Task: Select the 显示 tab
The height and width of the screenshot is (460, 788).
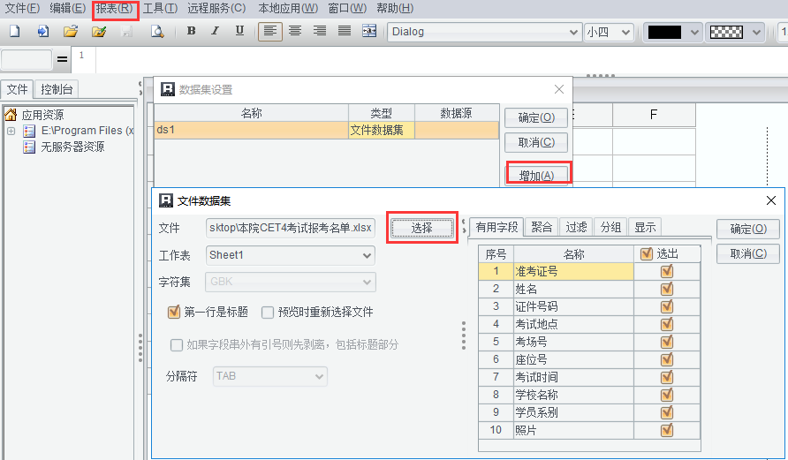Action: click(x=645, y=227)
